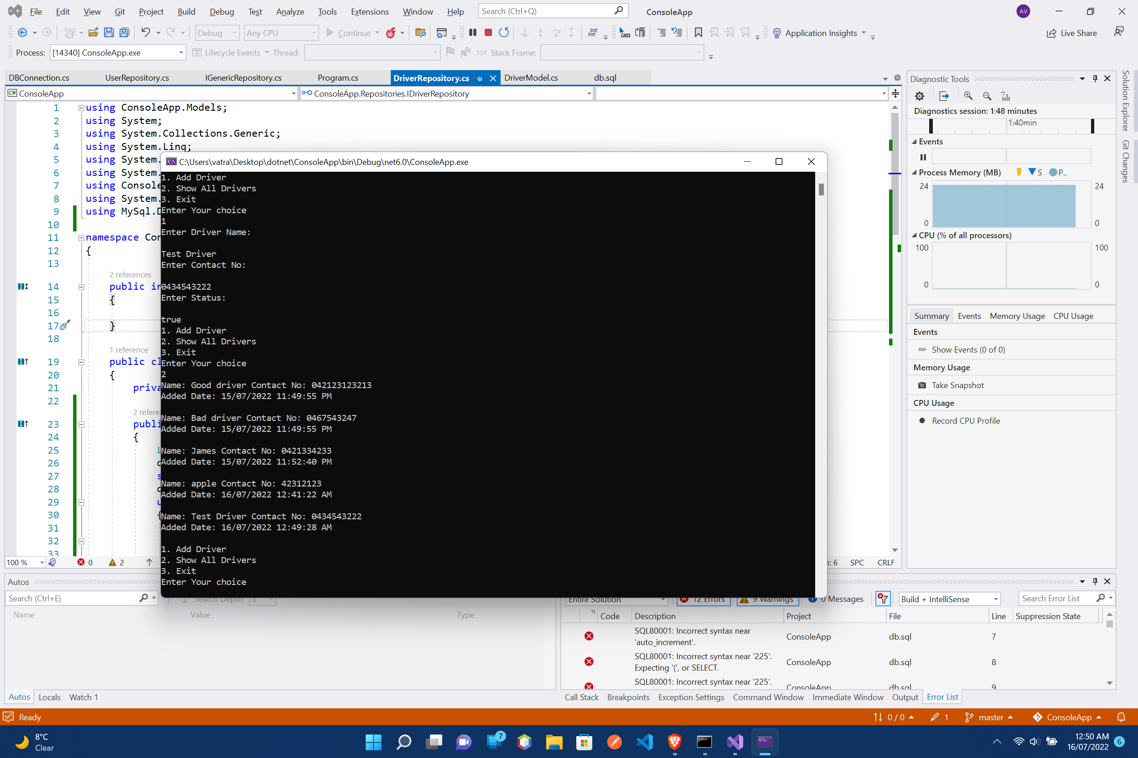
Task: Click the Save All toolbar icon
Action: (124, 32)
